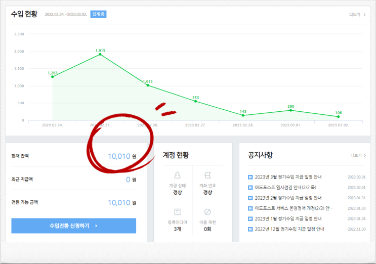Image resolution: width=376 pixels, height=264 pixels.
Task: Click N icon beside 2023년 1월 정기수입 notice
Action: click(250, 219)
